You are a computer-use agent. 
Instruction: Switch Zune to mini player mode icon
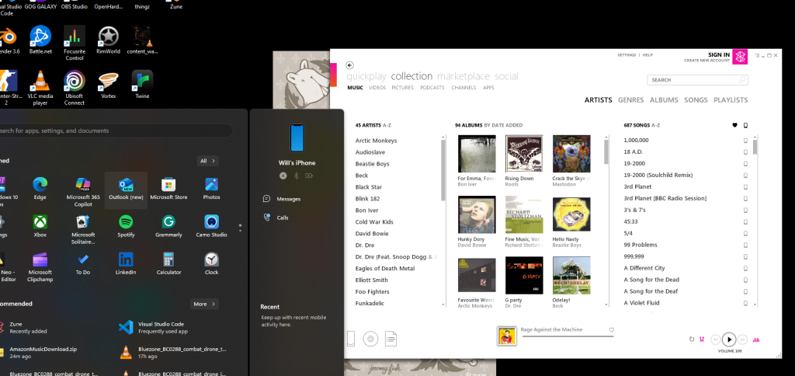(x=758, y=55)
